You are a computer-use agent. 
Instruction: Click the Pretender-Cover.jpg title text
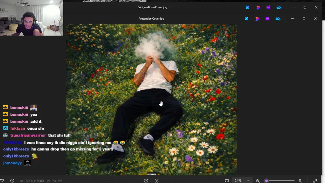pyautogui.click(x=151, y=19)
